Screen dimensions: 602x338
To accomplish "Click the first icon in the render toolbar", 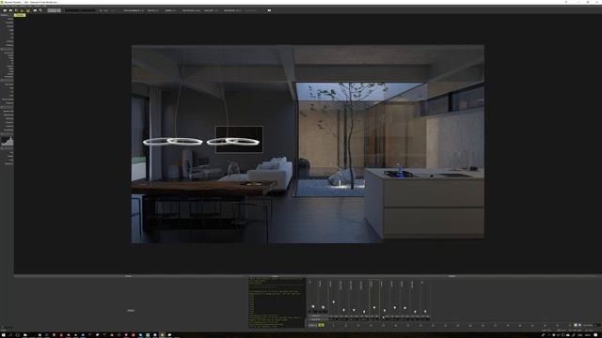I will point(5,10).
